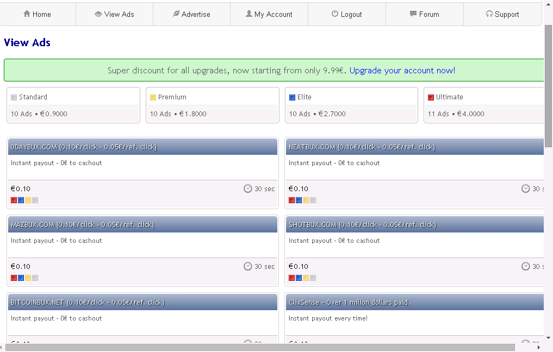The height and width of the screenshot is (352, 553).
Task: Click yellow swatch under MAZBUX.COM ad
Action: (28, 278)
